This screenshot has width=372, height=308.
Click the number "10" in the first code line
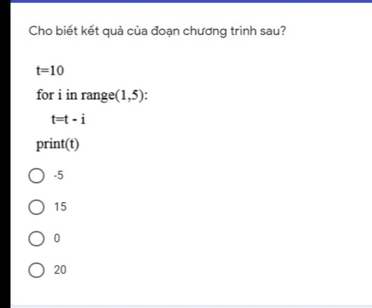[57, 71]
